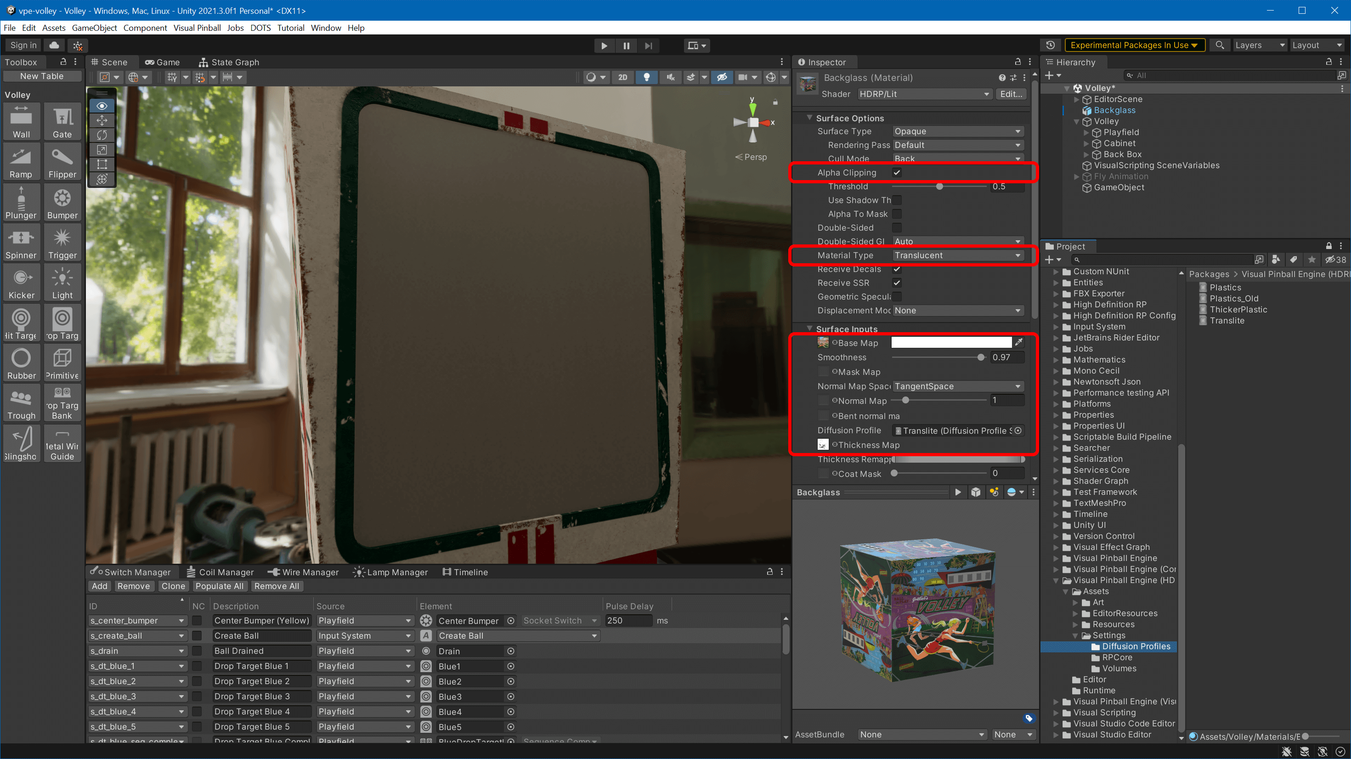Click the shader Edit... button
Image resolution: width=1351 pixels, height=759 pixels.
coord(1011,94)
